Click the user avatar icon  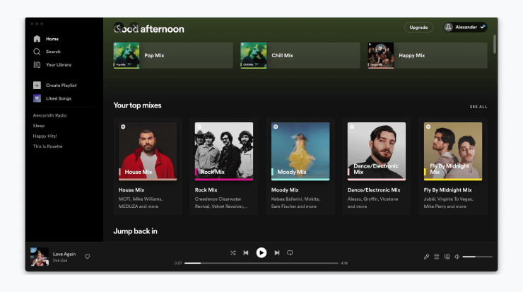[449, 28]
